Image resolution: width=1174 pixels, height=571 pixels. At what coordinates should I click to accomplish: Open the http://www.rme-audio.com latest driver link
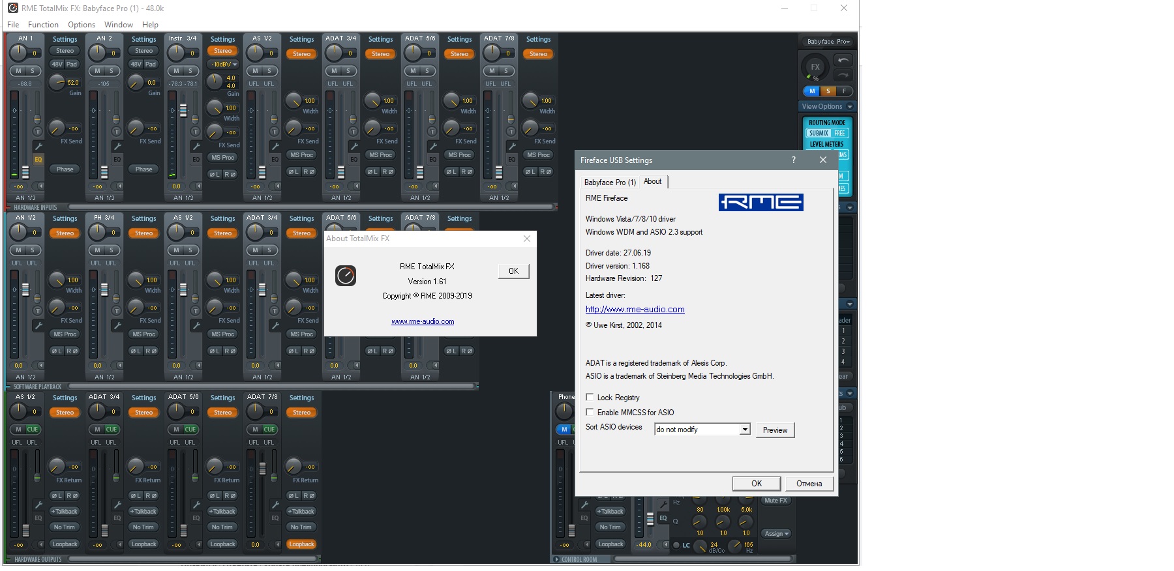[x=635, y=310]
